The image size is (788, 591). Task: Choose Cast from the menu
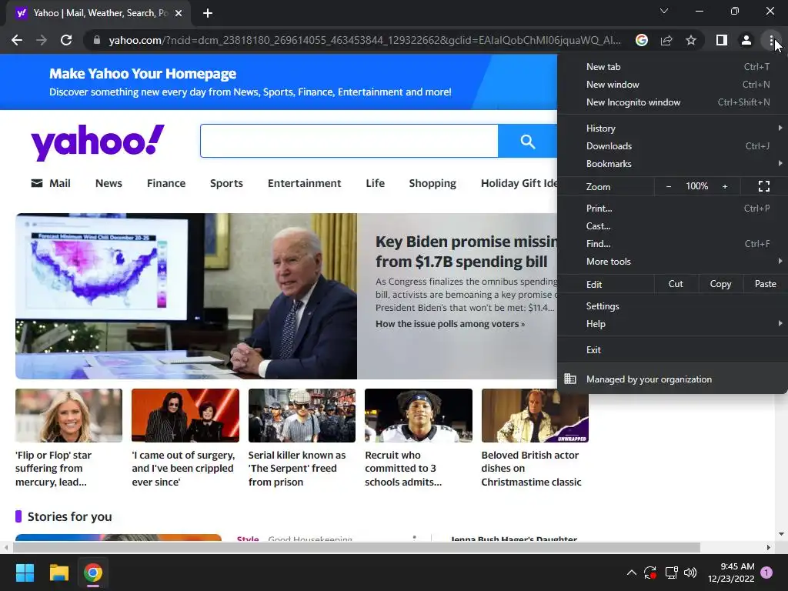click(673, 225)
